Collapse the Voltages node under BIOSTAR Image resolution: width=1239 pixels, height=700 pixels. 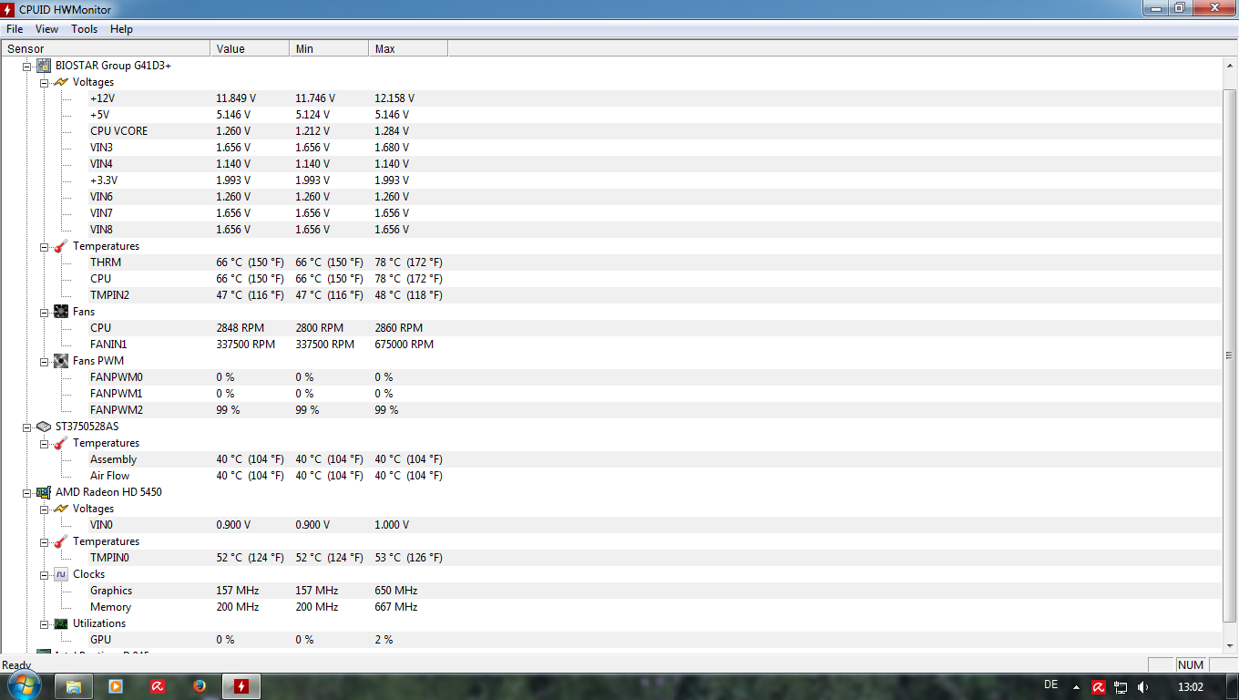(x=45, y=82)
